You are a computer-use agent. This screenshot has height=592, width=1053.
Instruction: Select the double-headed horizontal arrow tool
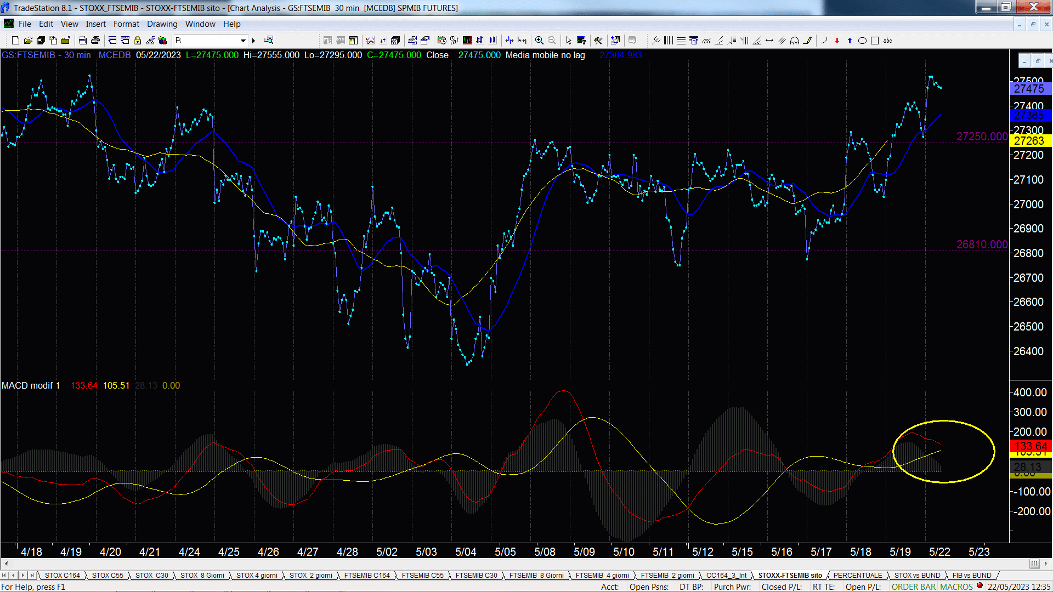[x=769, y=41]
